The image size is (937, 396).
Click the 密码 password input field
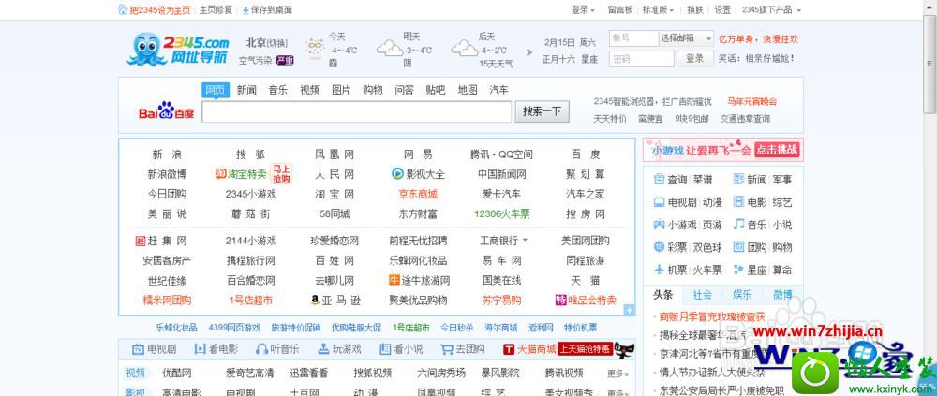point(641,59)
